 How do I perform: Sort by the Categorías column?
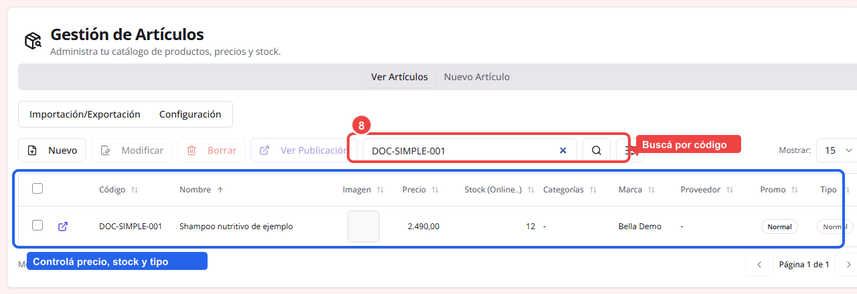coord(570,190)
